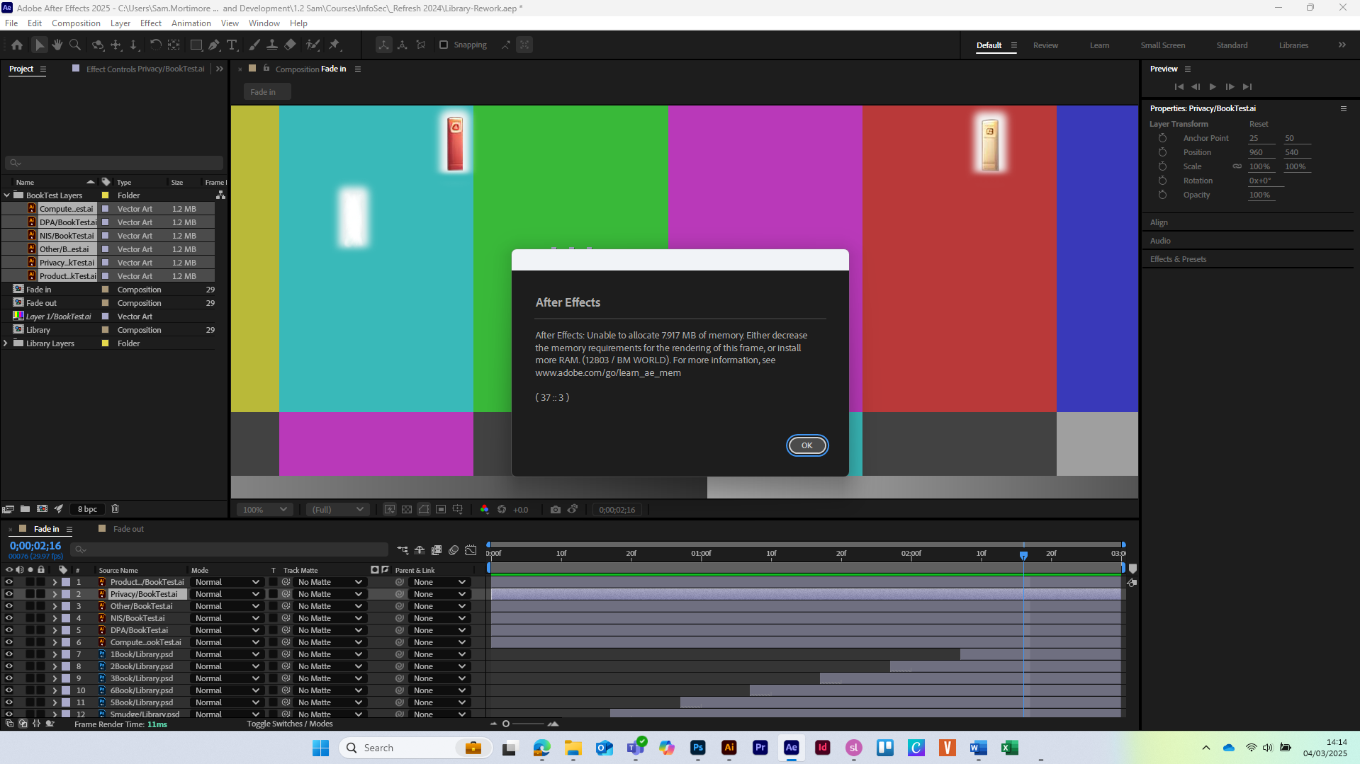This screenshot has width=1360, height=764.
Task: Open the Magnification ratio dropdown
Action: (x=264, y=509)
